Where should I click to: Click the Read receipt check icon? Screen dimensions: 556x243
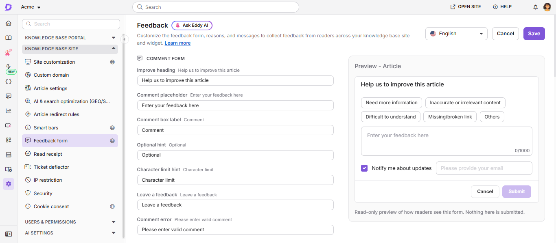point(28,154)
